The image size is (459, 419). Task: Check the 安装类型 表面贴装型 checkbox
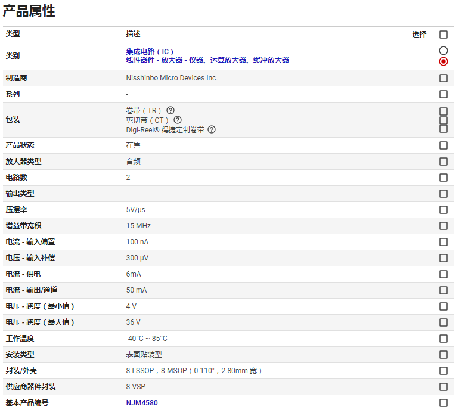443,355
